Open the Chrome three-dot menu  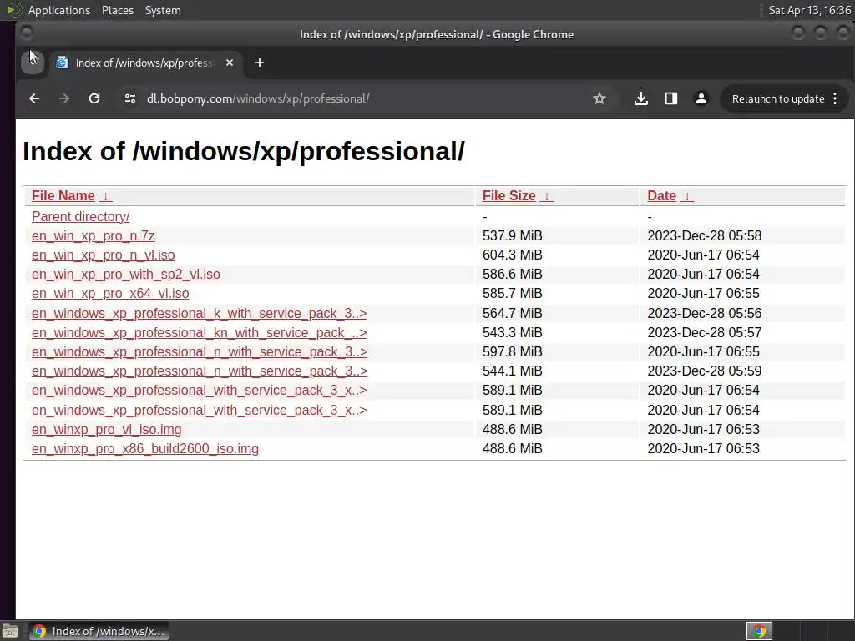(835, 98)
